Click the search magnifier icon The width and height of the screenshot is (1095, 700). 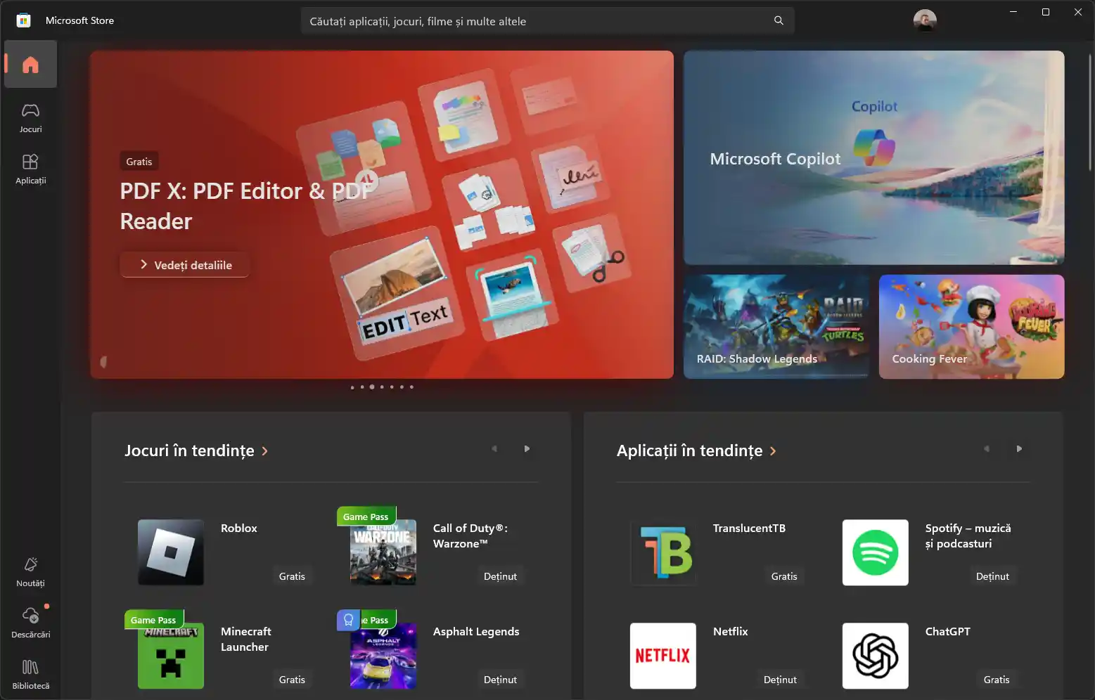click(779, 21)
